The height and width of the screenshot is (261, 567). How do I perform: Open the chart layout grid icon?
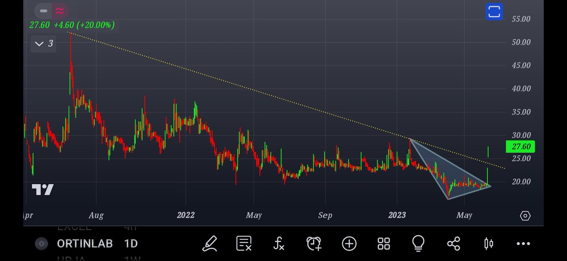384,244
